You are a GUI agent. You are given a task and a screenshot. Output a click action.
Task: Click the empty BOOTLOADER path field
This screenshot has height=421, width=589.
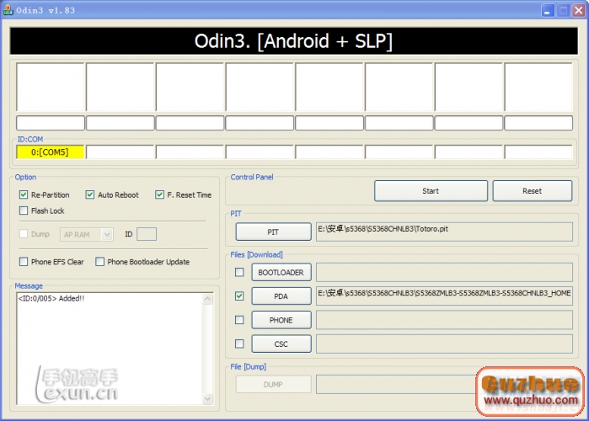[x=444, y=273]
